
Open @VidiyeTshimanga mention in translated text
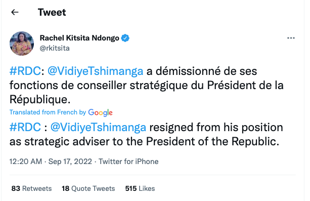98,127
